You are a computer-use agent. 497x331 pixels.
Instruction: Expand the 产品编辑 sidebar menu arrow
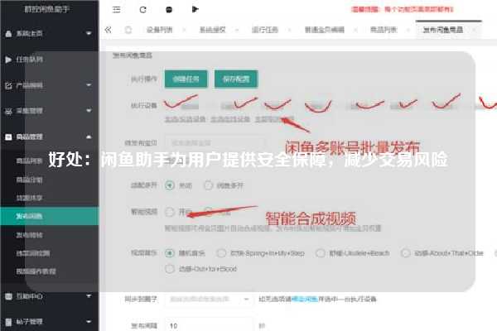(x=89, y=85)
